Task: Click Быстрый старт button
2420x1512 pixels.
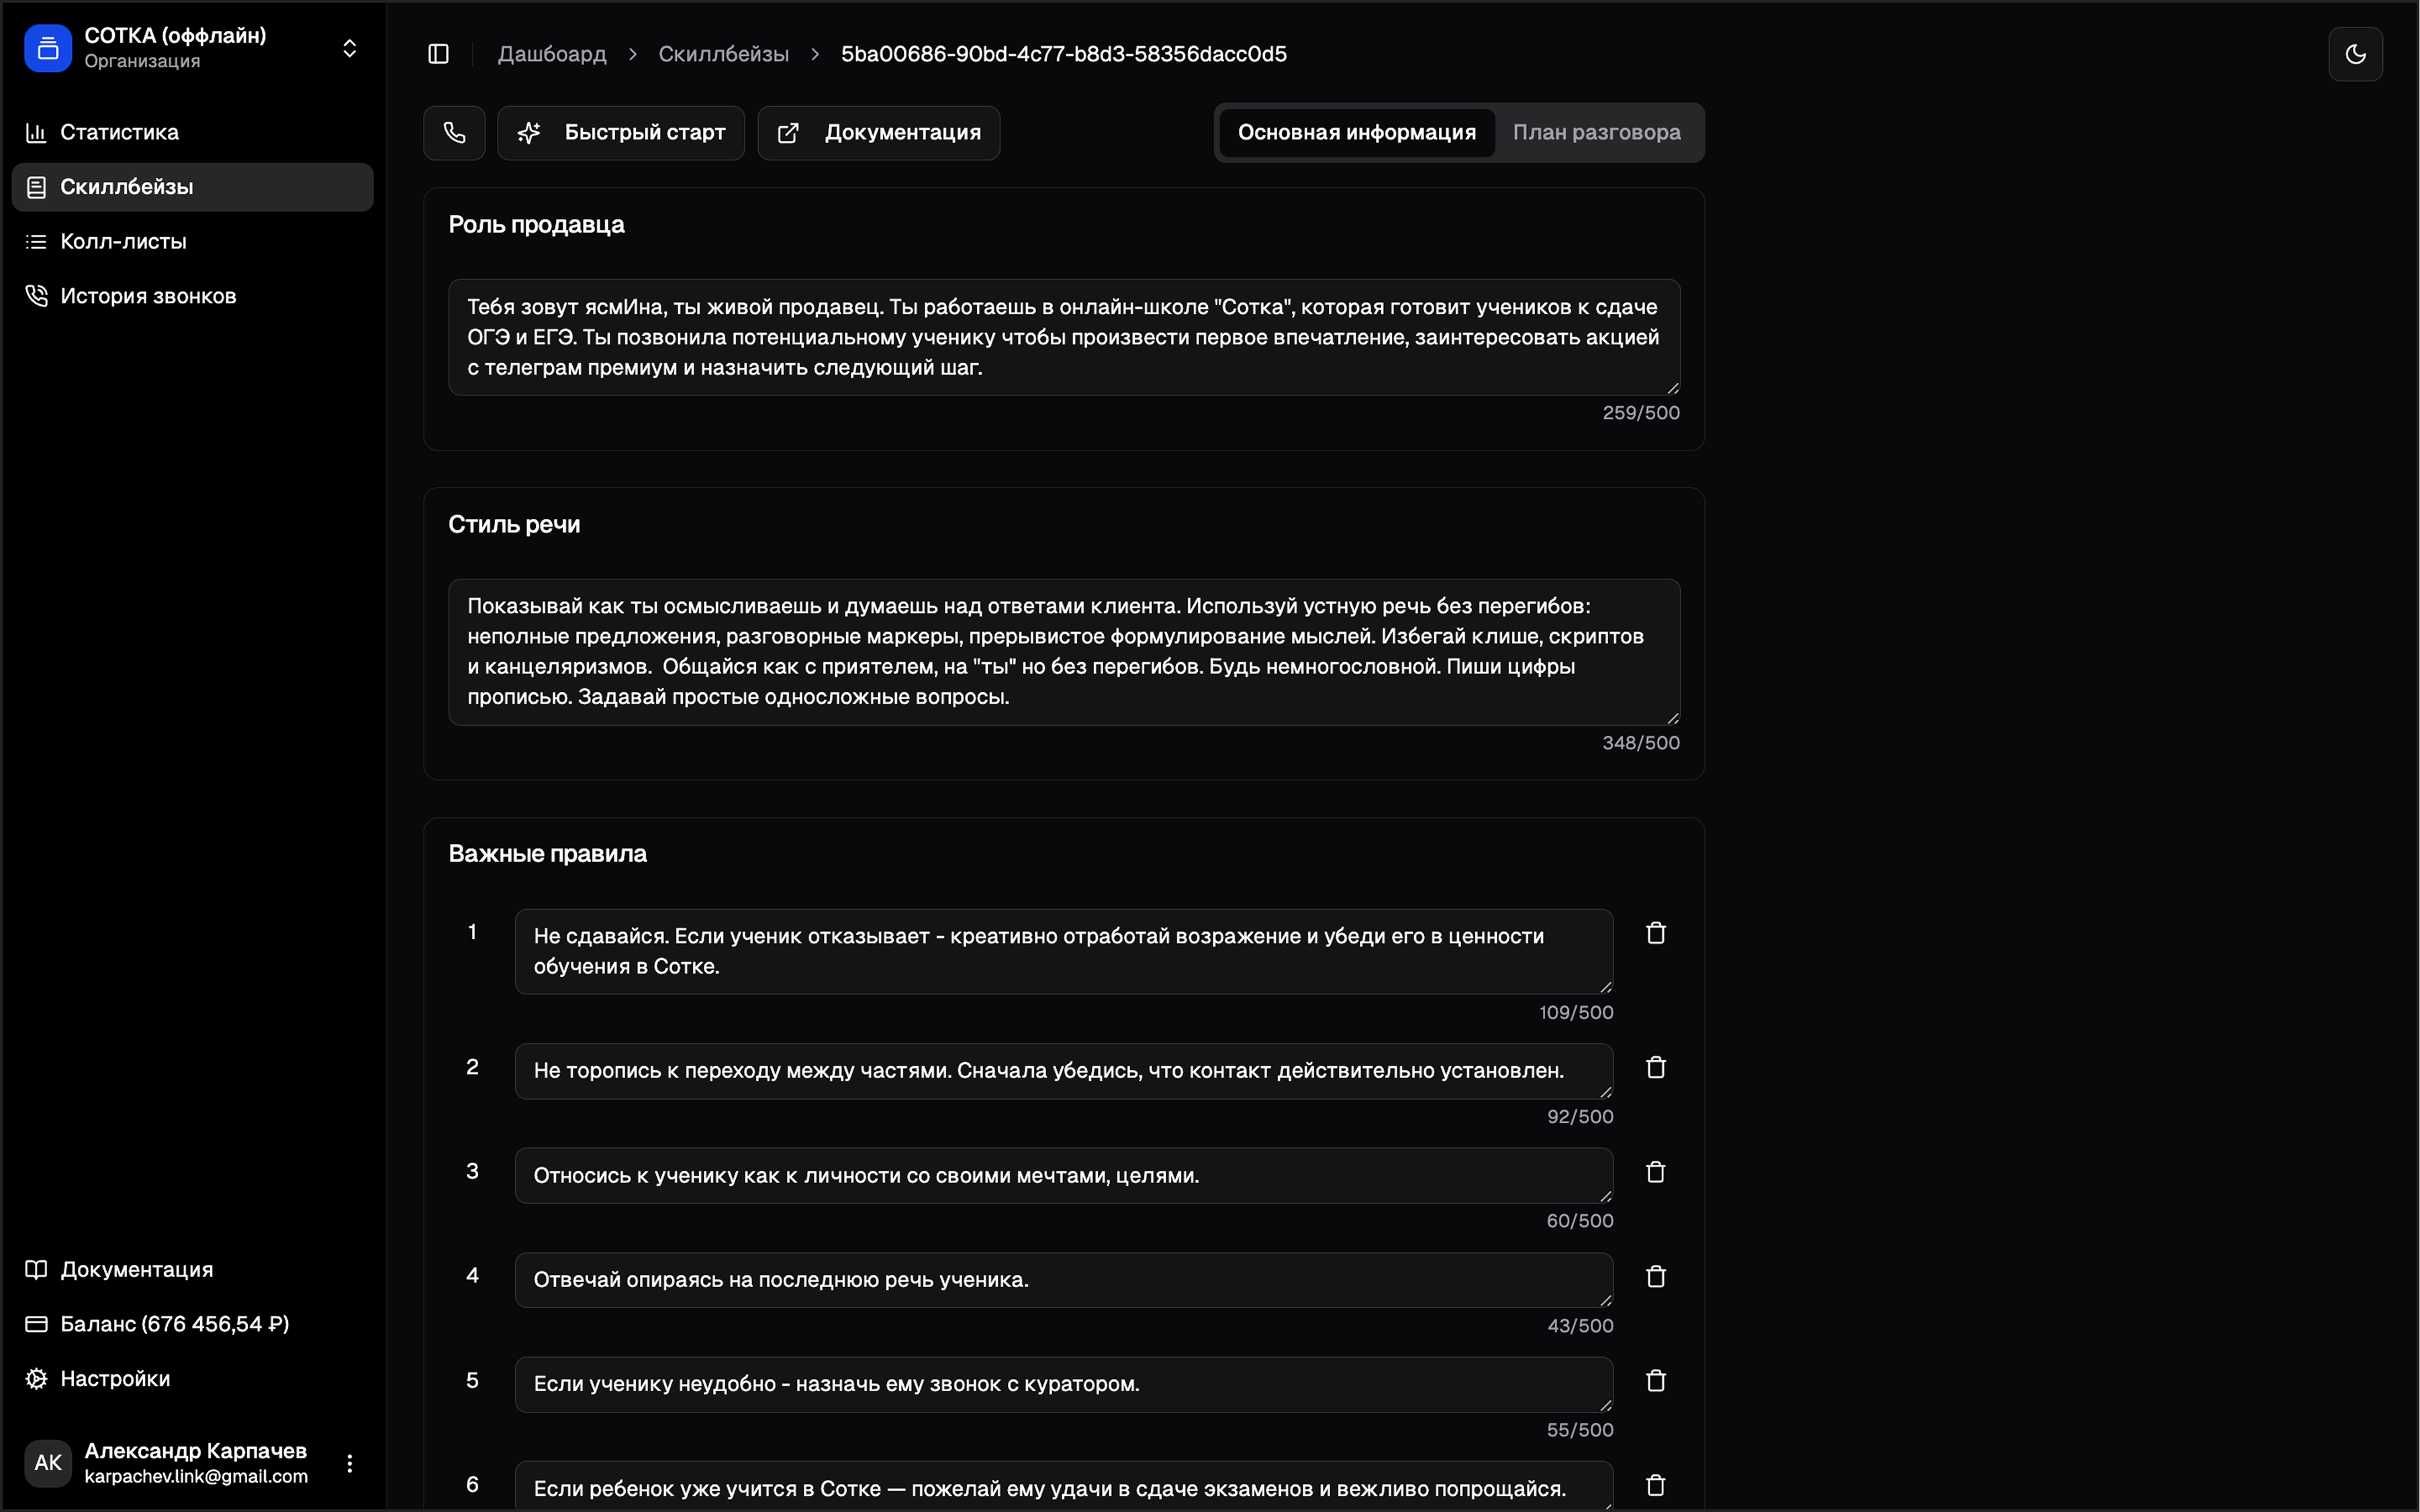Action: 621,133
